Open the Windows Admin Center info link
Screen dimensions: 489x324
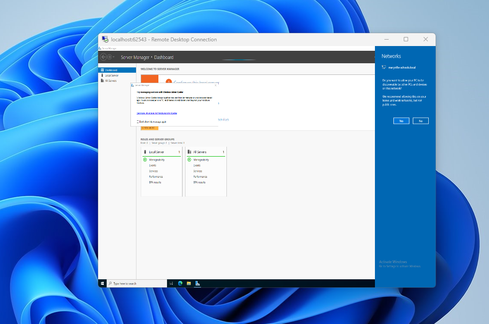tap(156, 113)
